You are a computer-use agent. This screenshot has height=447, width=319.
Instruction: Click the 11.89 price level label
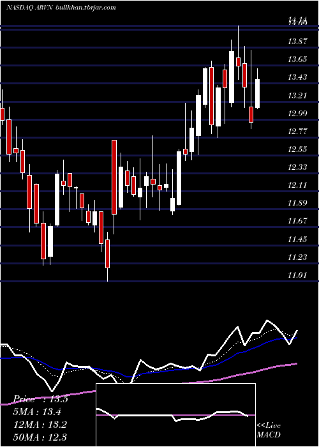tap(298, 203)
